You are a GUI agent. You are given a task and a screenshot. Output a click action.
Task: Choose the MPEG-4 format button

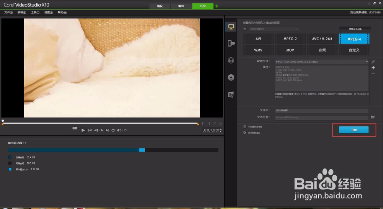click(354, 39)
